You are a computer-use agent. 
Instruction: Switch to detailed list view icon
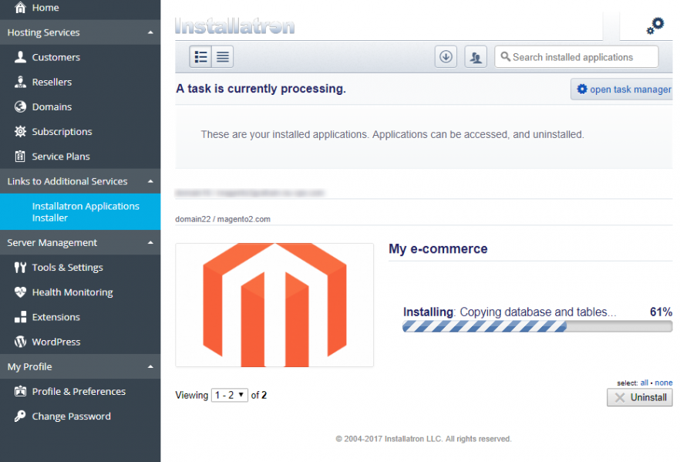click(200, 57)
